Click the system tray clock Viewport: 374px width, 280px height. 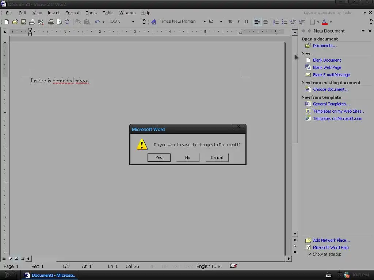pos(360,275)
